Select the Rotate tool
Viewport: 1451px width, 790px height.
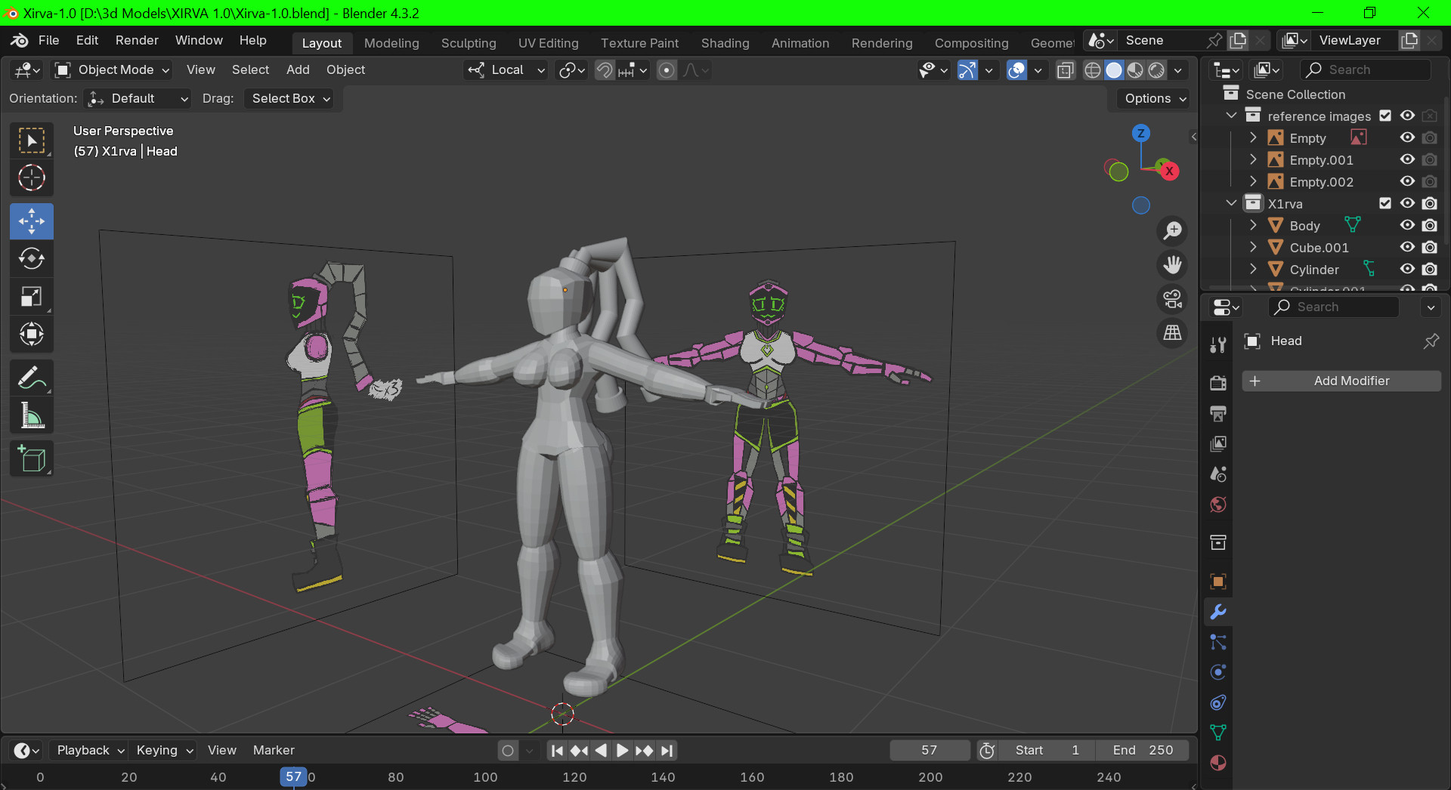[32, 259]
